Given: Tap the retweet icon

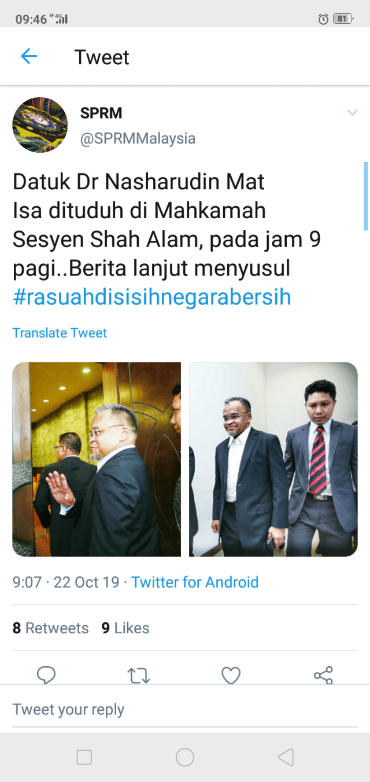Looking at the screenshot, I should pos(139,675).
